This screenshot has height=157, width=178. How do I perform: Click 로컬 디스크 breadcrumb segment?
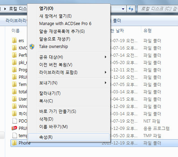(x=18, y=9)
